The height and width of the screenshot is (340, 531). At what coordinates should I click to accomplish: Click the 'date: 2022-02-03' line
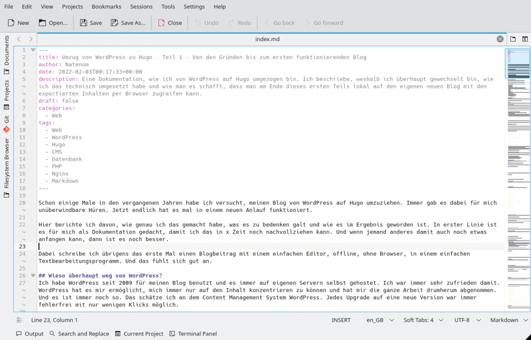90,72
